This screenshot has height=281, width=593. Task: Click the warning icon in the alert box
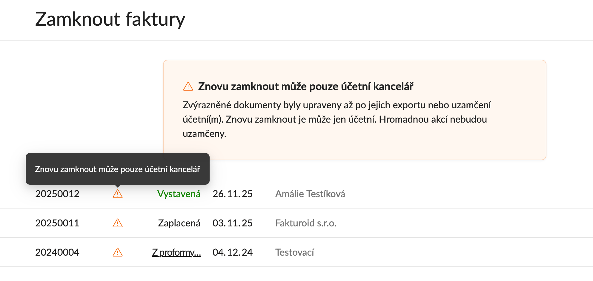[188, 87]
